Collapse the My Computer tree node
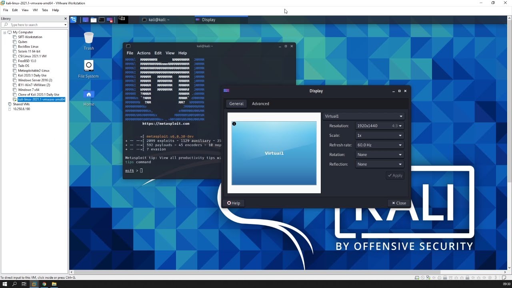Screen dimensions: 512x288 click(x=5, y=32)
